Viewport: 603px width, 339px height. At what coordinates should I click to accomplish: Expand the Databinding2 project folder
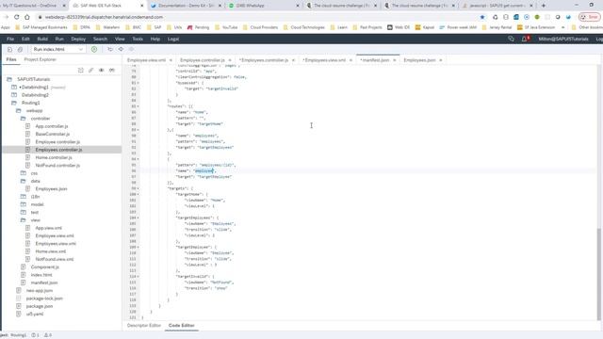click(14, 95)
